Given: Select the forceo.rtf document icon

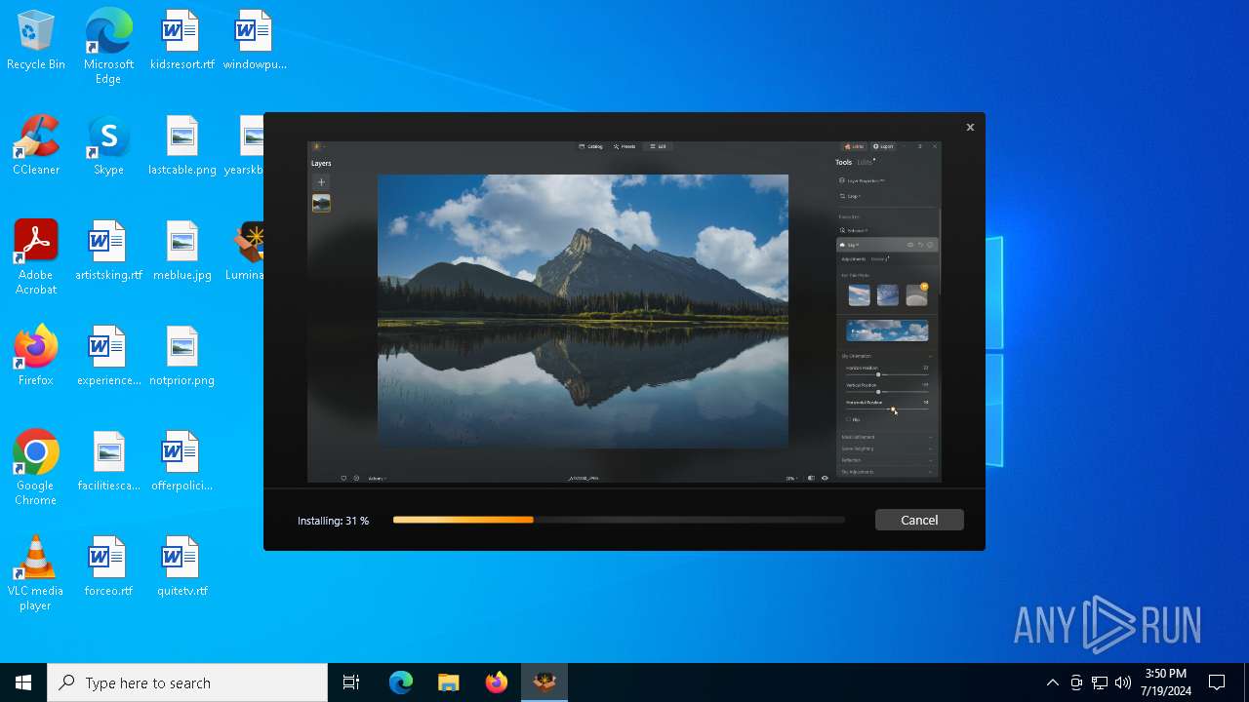Looking at the screenshot, I should coord(108,567).
